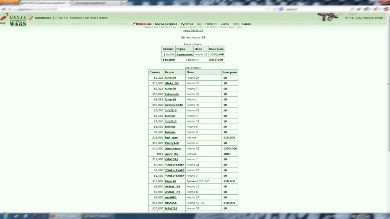The height and width of the screenshot is (219, 390).
Task: Click the rifle image in the header
Action: (x=328, y=17)
